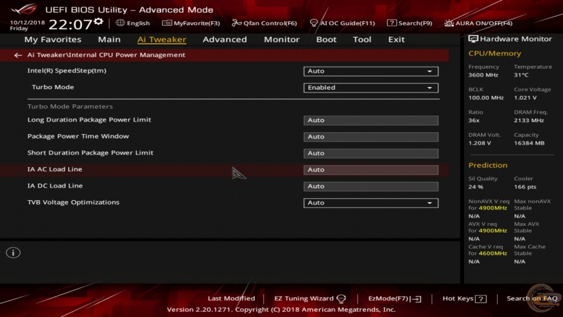Click the EZ Tuning Wizard bulb icon
The image size is (563, 317).
(341, 299)
